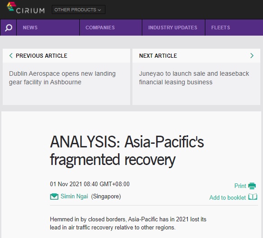Click the email envelope icon beside author
The height and width of the screenshot is (238, 263).
54,197
